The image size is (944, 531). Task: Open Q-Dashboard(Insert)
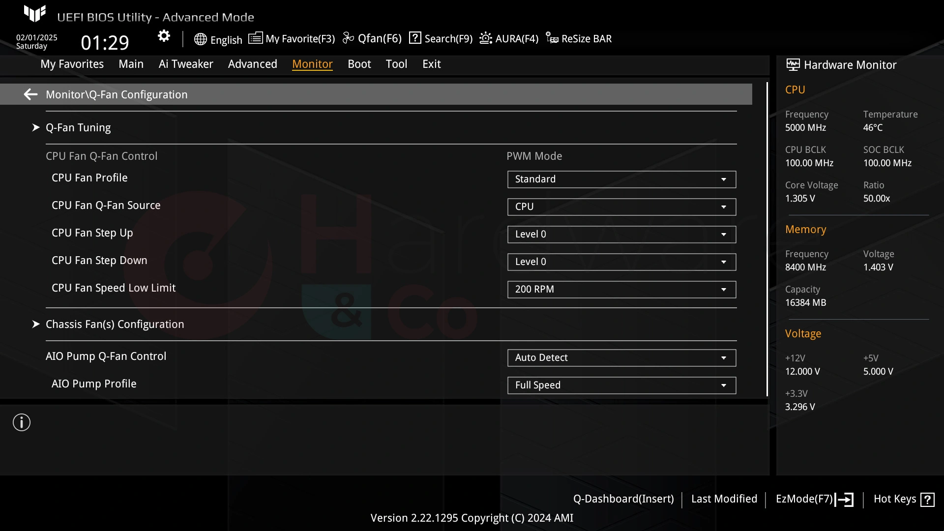pyautogui.click(x=623, y=499)
